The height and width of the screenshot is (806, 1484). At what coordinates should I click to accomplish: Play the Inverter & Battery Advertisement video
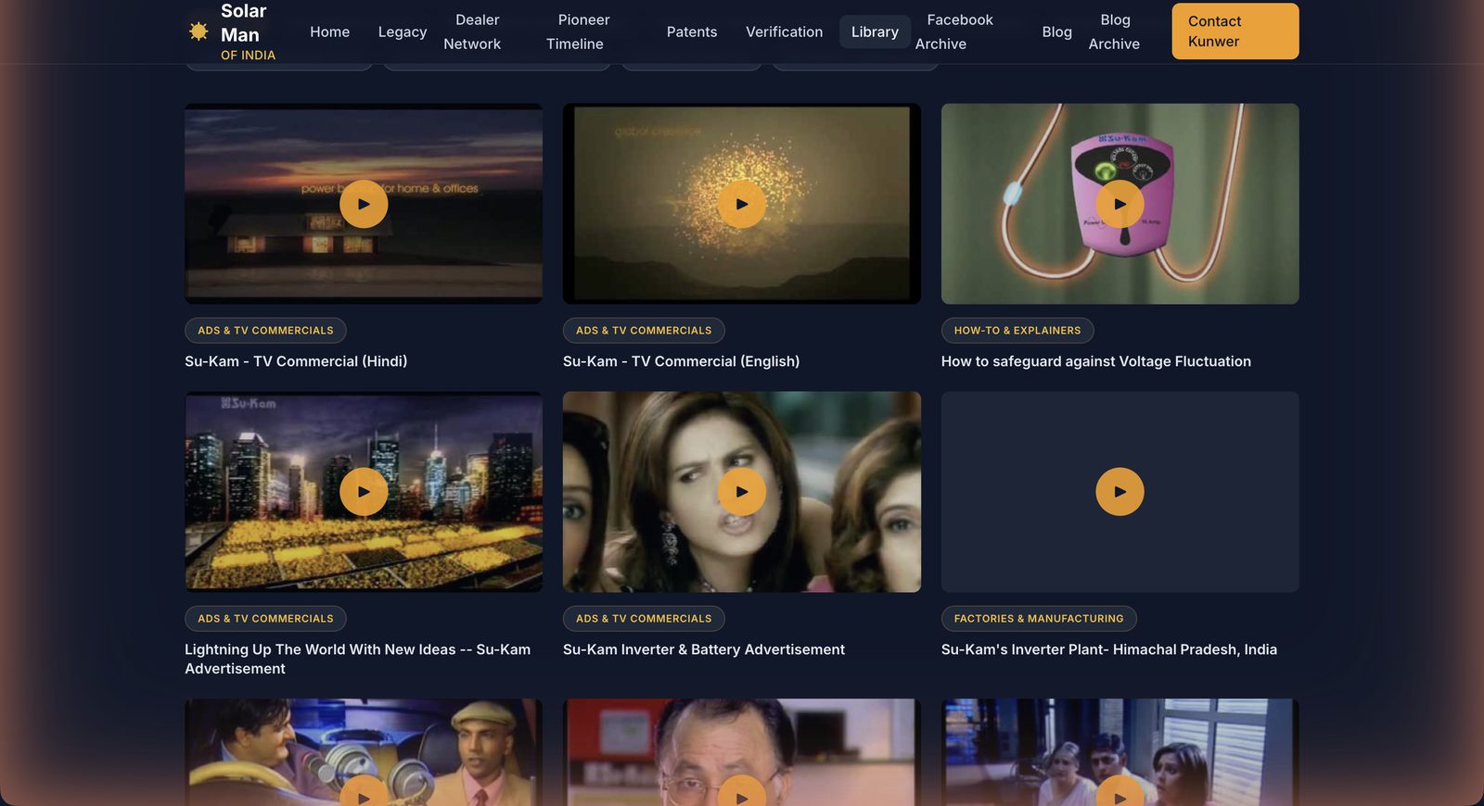[x=742, y=492]
